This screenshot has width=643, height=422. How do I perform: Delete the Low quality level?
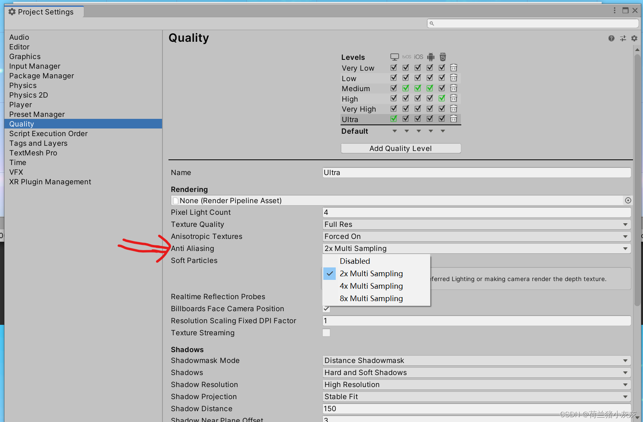454,78
